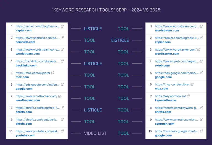
Task: Click external-link icon beside ads.google.com/home URL
Action: pos(202,73)
